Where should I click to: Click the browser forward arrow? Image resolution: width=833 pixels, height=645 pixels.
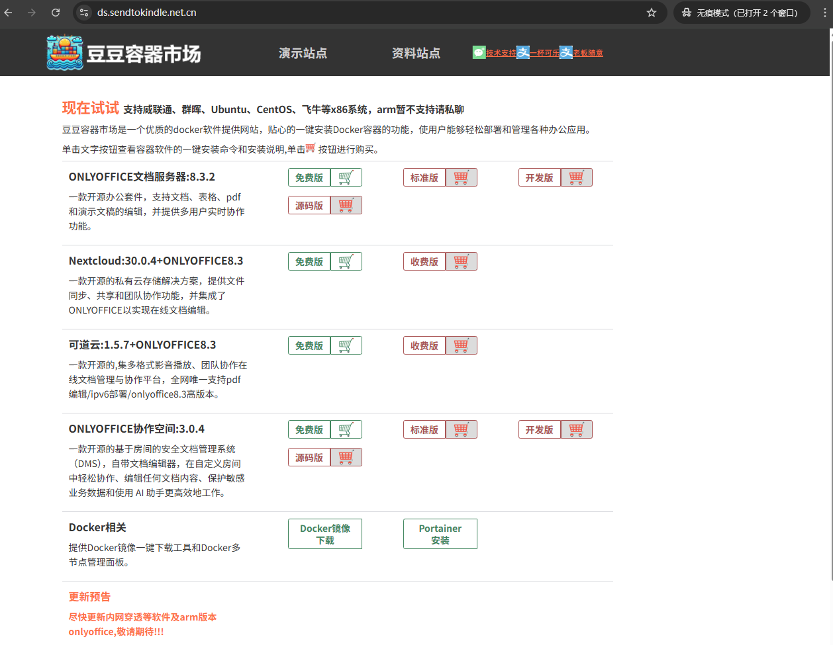32,13
